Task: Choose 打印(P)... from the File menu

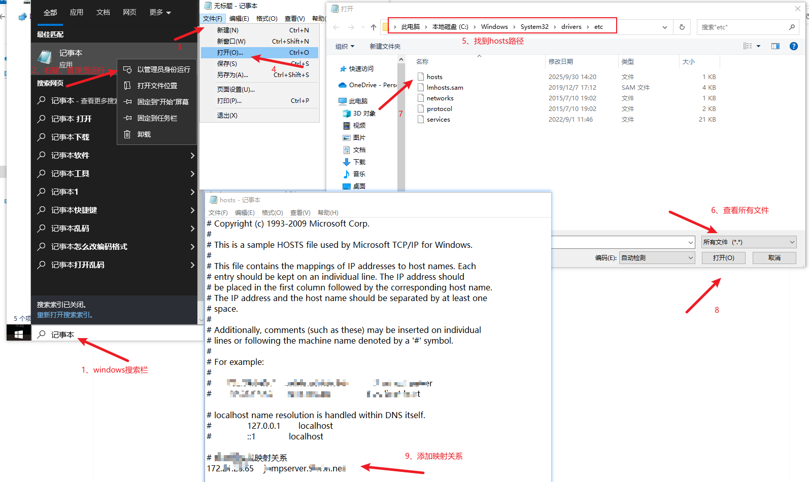Action: 260,101
